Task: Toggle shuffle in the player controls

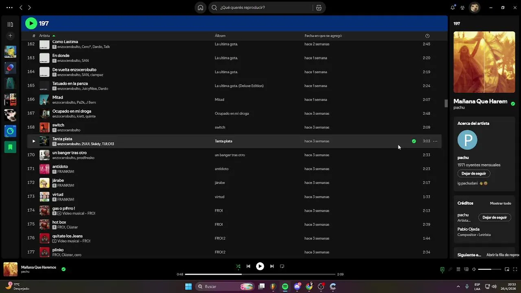Action: 238,266
